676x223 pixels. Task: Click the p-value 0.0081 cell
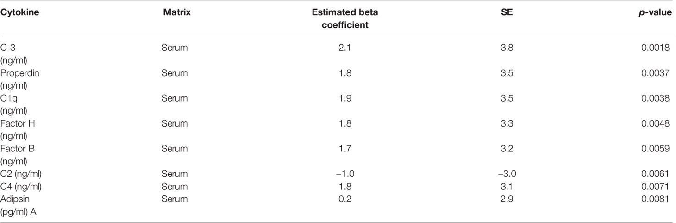tap(659, 199)
